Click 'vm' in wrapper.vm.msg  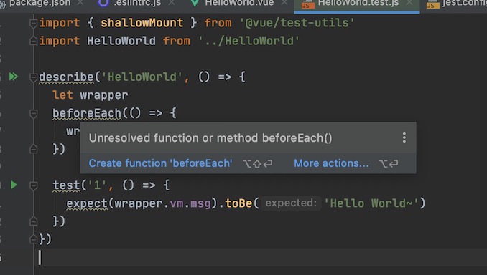[x=177, y=203]
